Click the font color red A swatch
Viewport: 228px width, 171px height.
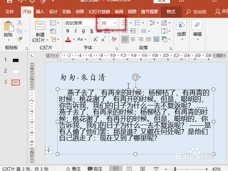point(68,39)
